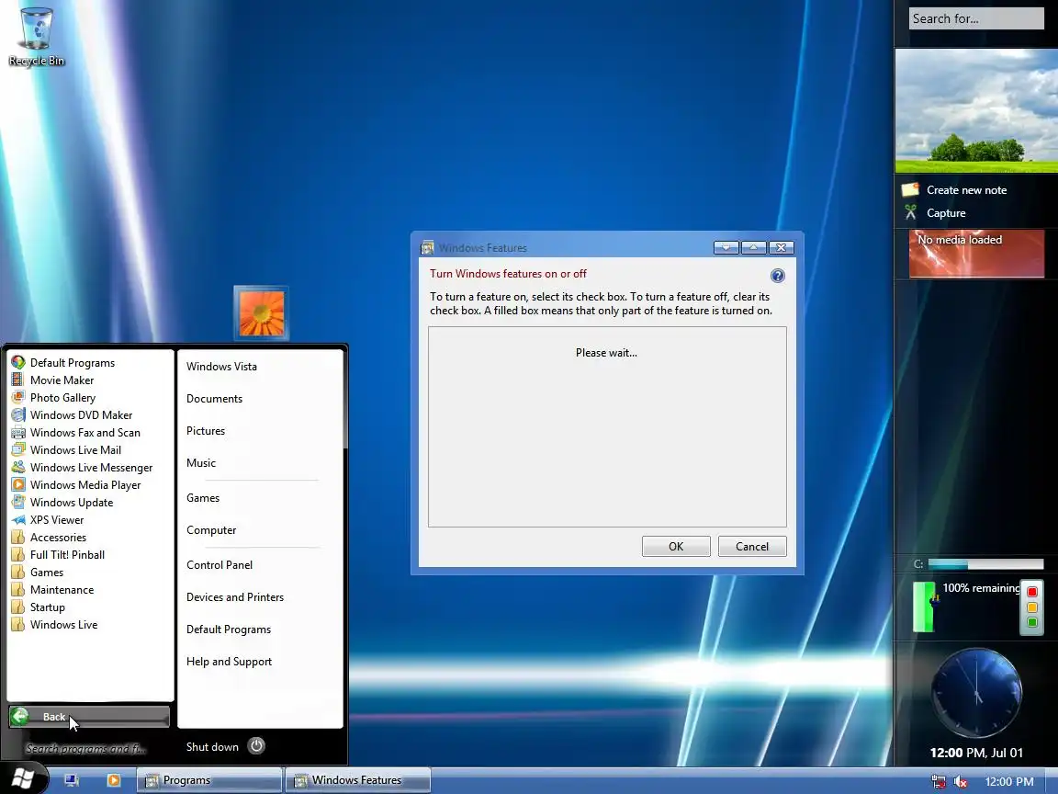Screen dimensions: 1058x794
Task: Open Music from Start menu
Action: [x=201, y=463]
